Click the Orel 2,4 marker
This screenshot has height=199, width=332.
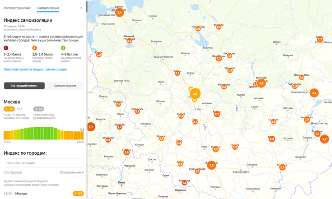tap(179, 143)
